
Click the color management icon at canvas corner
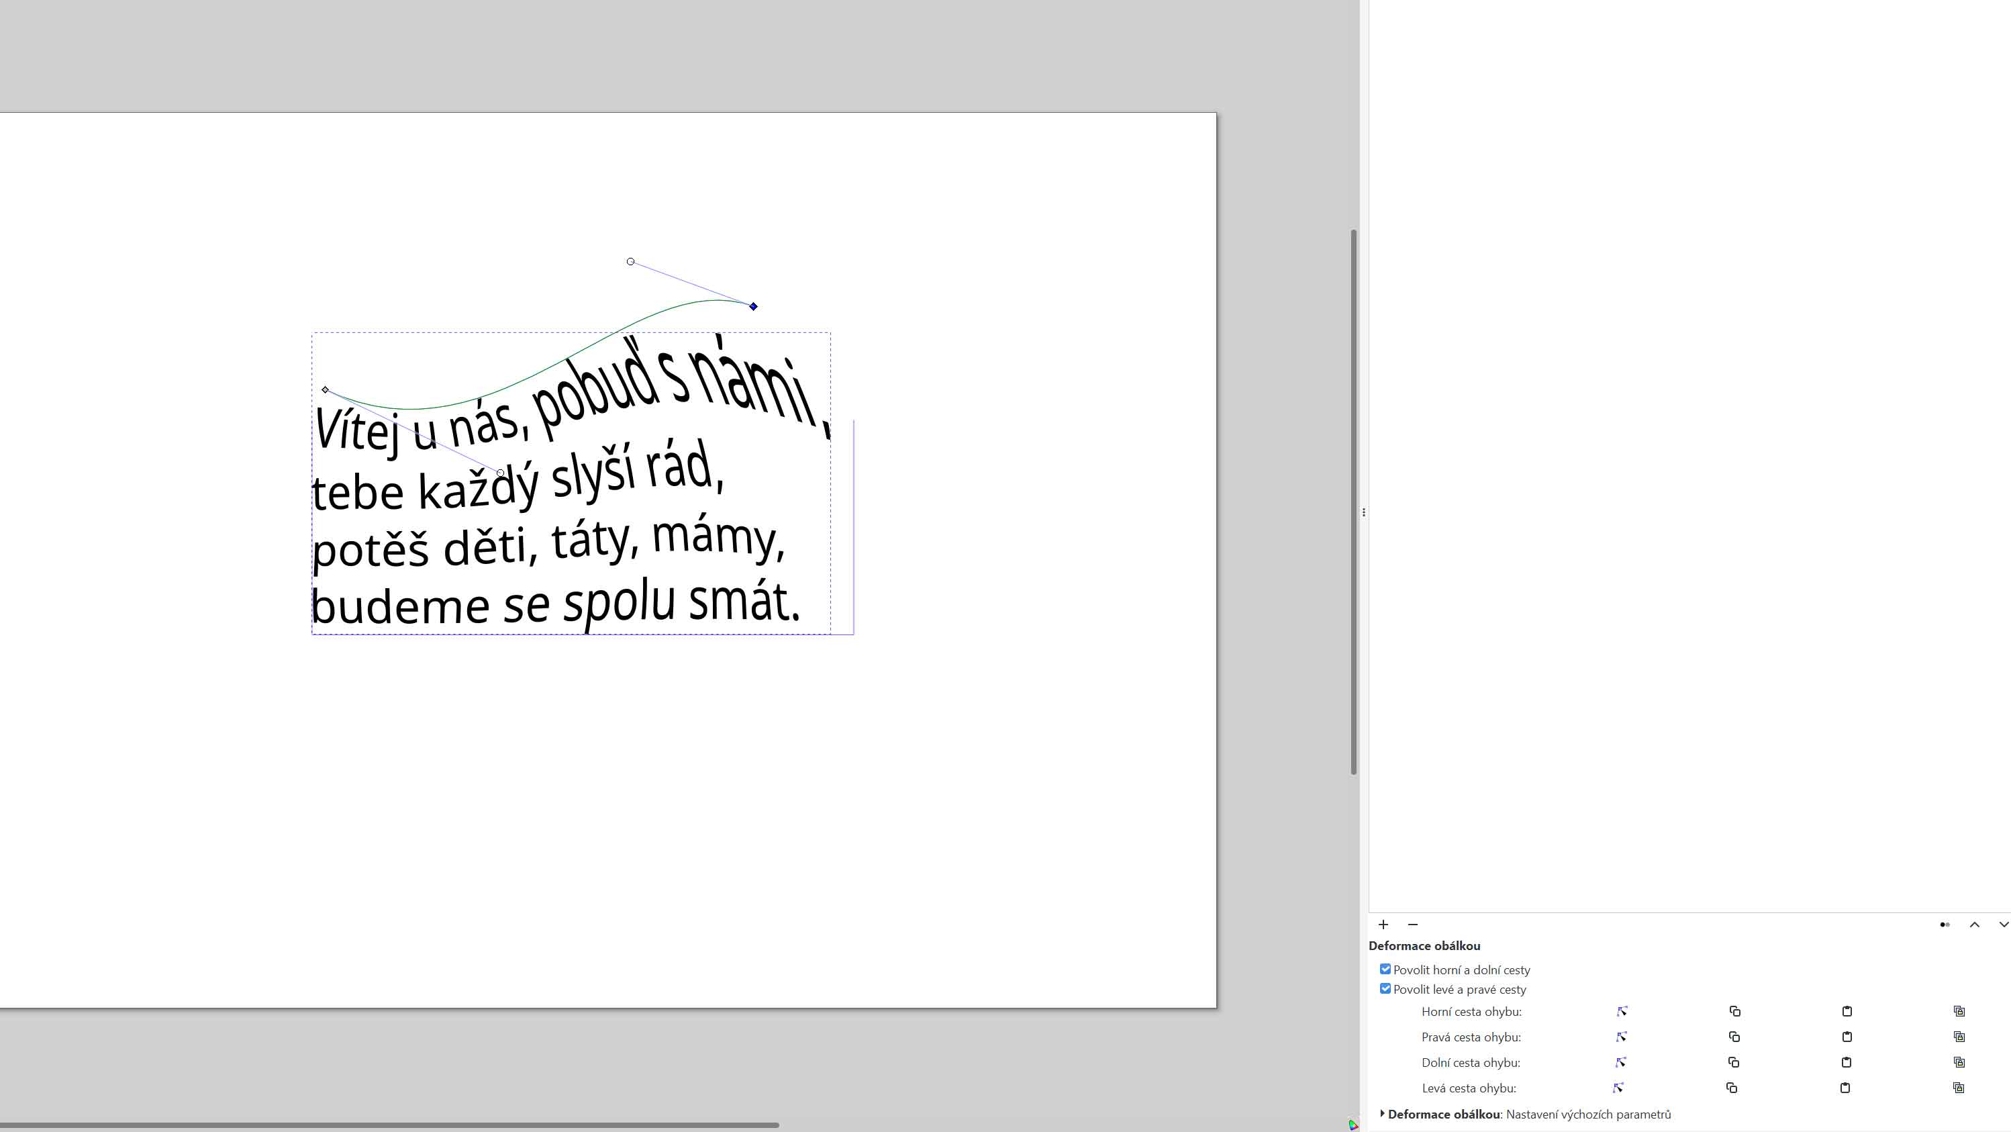point(1353,1125)
